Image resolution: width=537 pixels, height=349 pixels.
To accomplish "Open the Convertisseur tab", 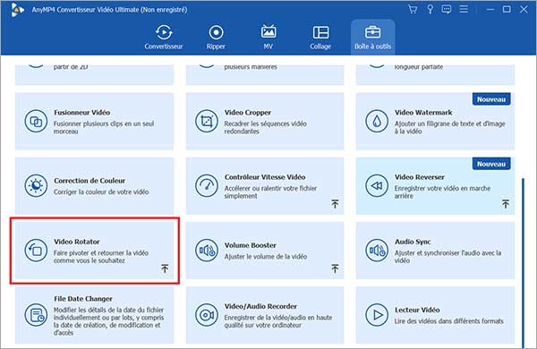I will (x=164, y=37).
